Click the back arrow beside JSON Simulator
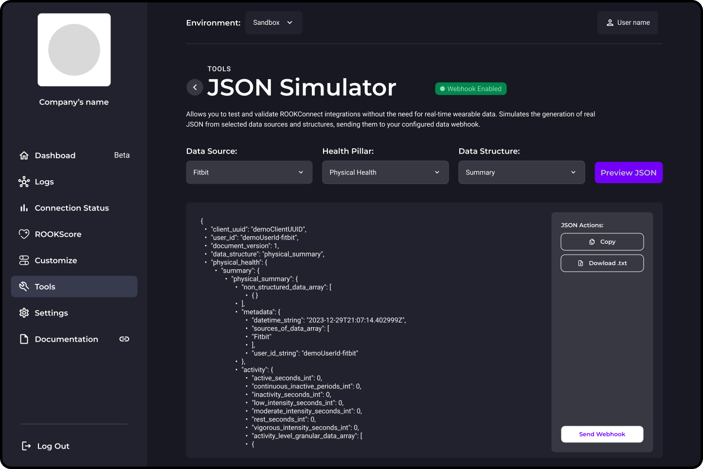The image size is (703, 469). coord(195,87)
